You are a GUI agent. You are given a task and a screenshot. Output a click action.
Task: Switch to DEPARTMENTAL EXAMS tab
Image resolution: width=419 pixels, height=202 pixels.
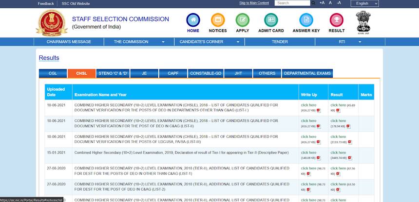point(307,73)
